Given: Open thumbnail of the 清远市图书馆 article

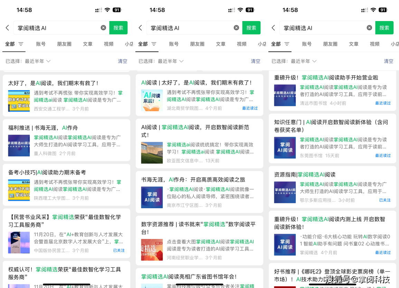Looking at the screenshot, I should (285, 95).
